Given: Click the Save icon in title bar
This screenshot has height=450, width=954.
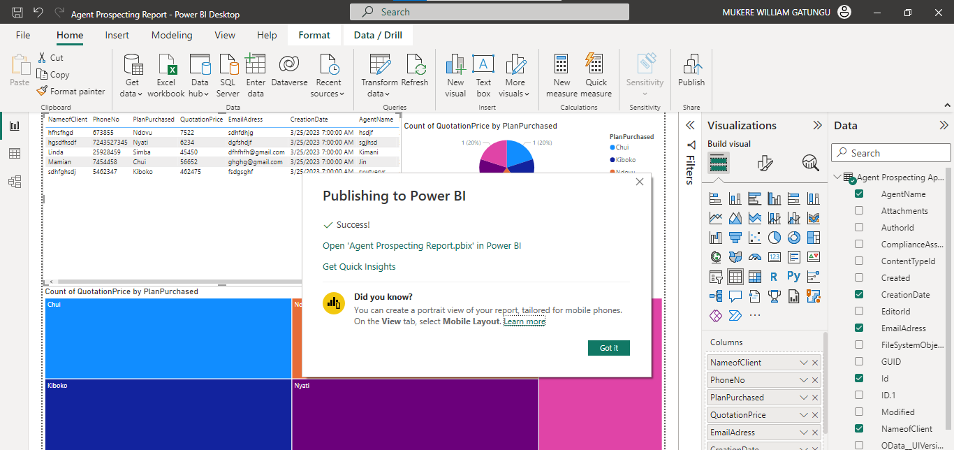Looking at the screenshot, I should (17, 13).
